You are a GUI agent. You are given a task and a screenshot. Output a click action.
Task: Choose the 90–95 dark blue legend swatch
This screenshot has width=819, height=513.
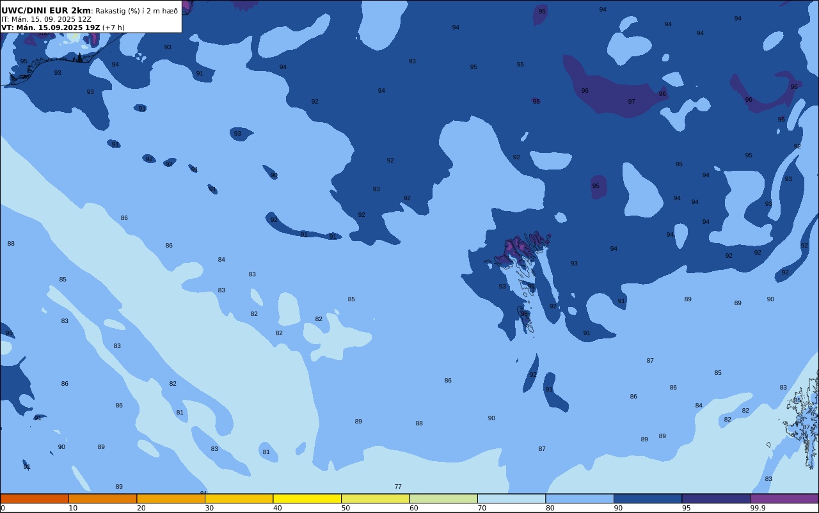pyautogui.click(x=648, y=498)
